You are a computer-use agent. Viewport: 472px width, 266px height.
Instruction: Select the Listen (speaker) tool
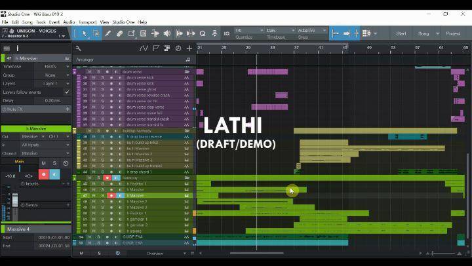coord(167,33)
